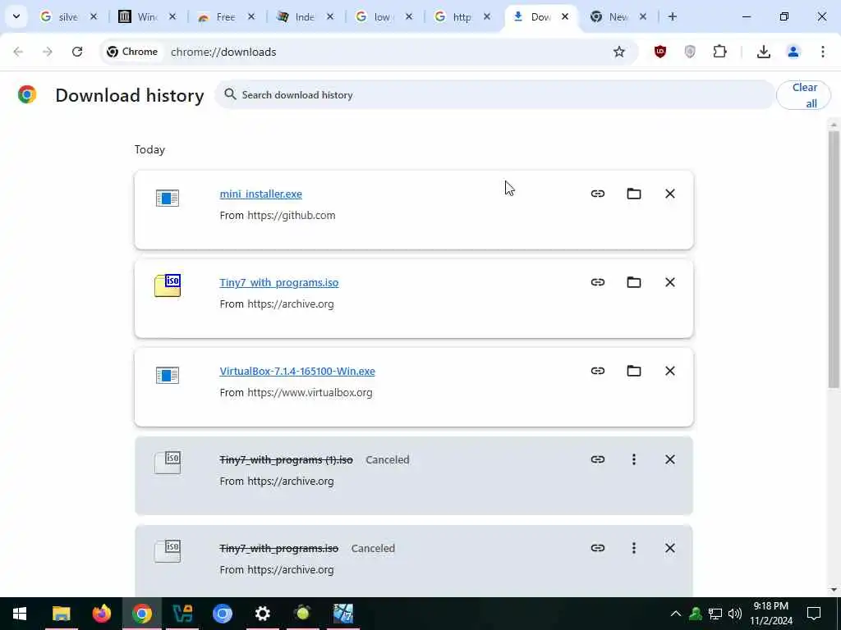The image size is (841, 630).
Task: Open VirtualBox-7.1.4-165100-Win.exe file link
Action: (x=297, y=372)
